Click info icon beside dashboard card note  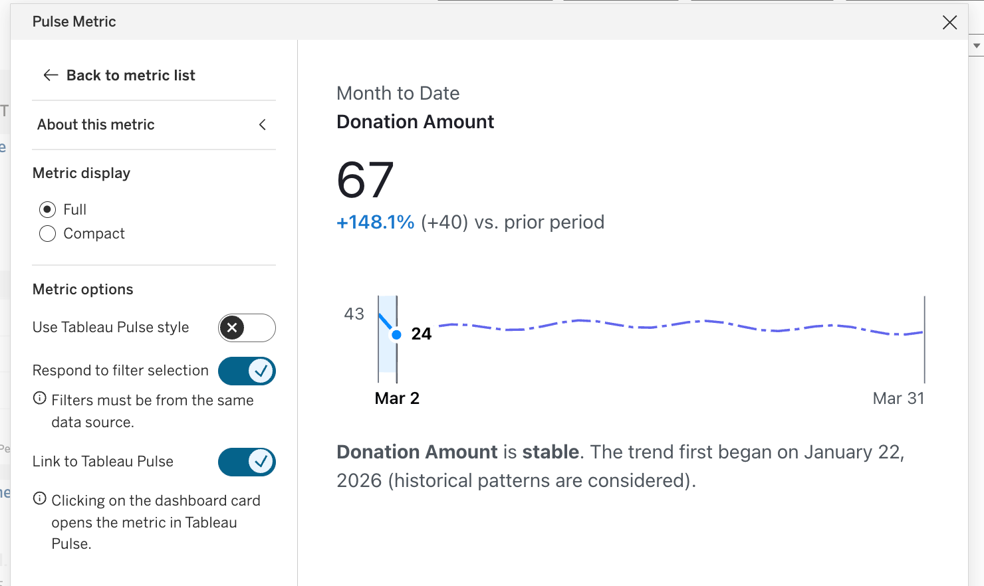40,499
